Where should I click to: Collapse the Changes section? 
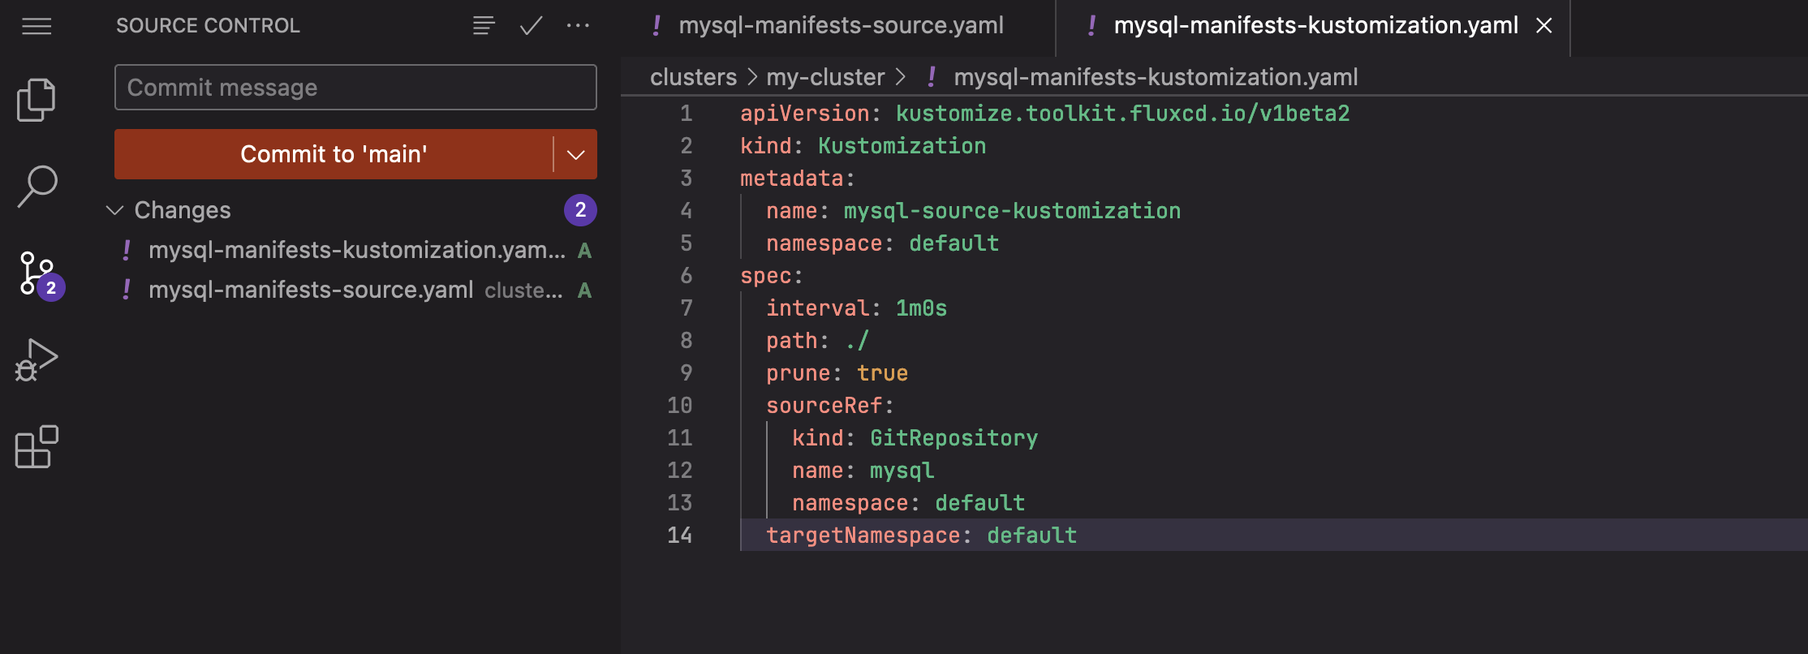point(114,210)
